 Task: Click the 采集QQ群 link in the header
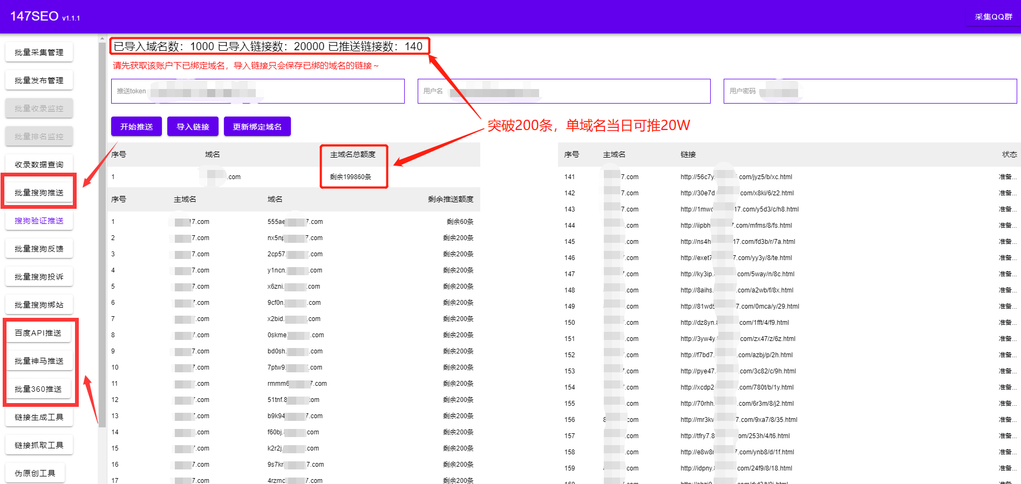993,17
